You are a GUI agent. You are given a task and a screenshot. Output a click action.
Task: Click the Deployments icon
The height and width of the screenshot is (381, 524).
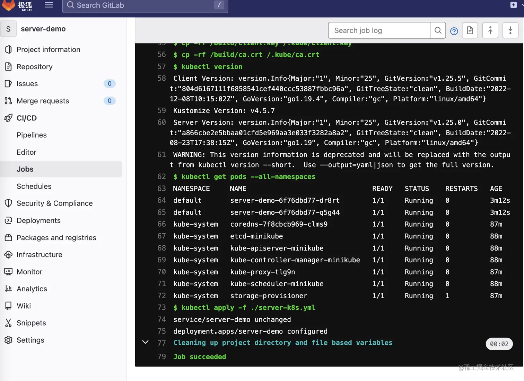coord(8,220)
